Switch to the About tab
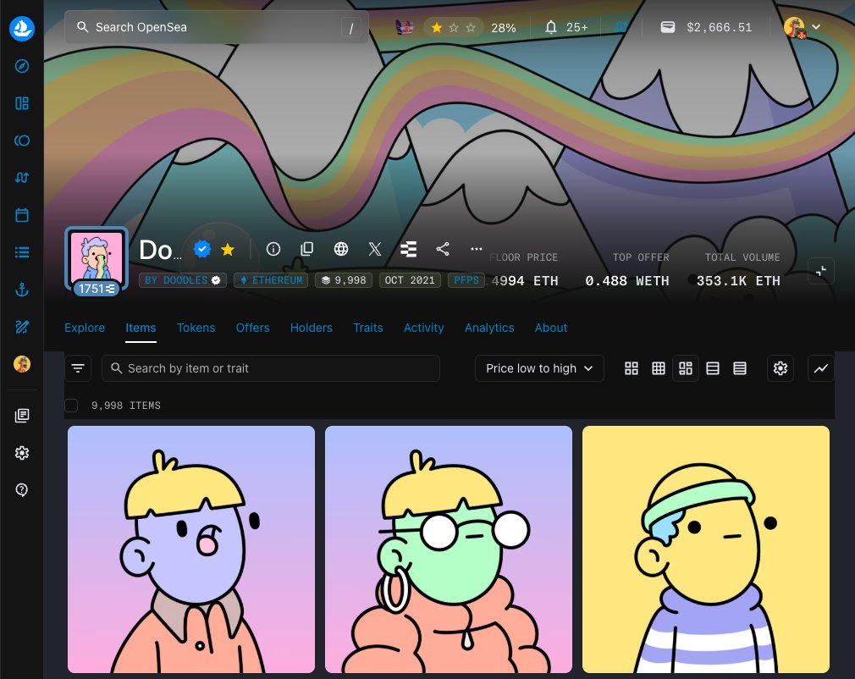Viewport: 855px width, 679px height. (551, 328)
